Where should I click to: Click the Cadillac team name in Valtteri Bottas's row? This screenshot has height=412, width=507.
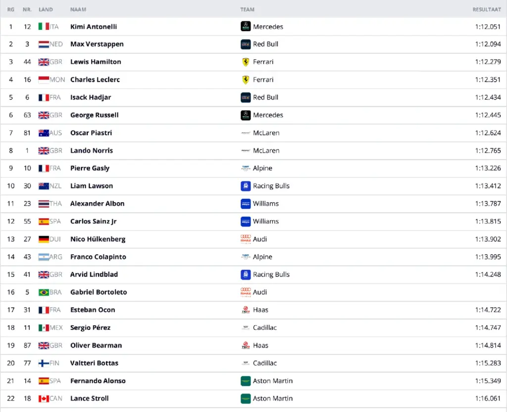[265, 363]
